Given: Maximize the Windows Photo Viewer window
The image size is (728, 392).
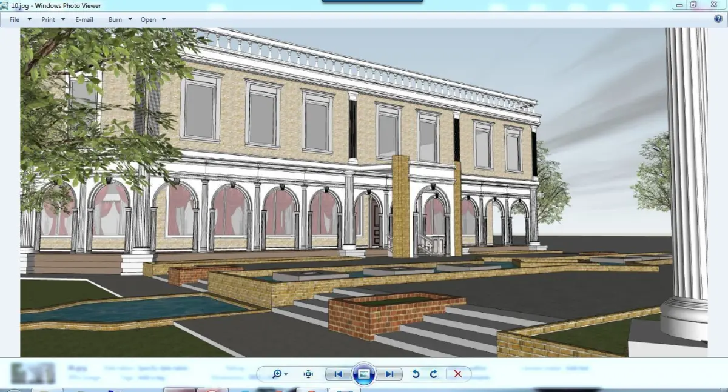Looking at the screenshot, I should click(693, 4).
